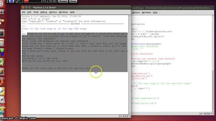This screenshot has height=121, width=216.
Task: Click the 'lyrics.txt' line with the closing parenthesis
Action: click(139, 78)
